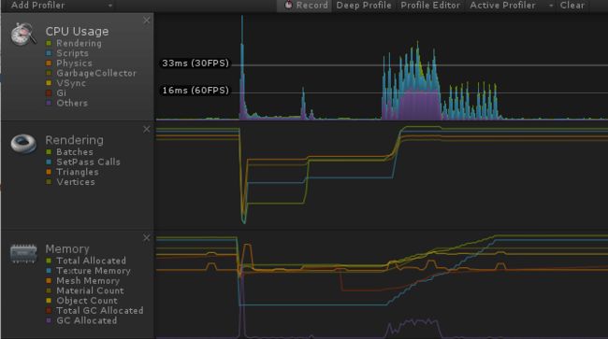Close the Memory profiler panel
The image size is (608, 339).
tap(146, 237)
